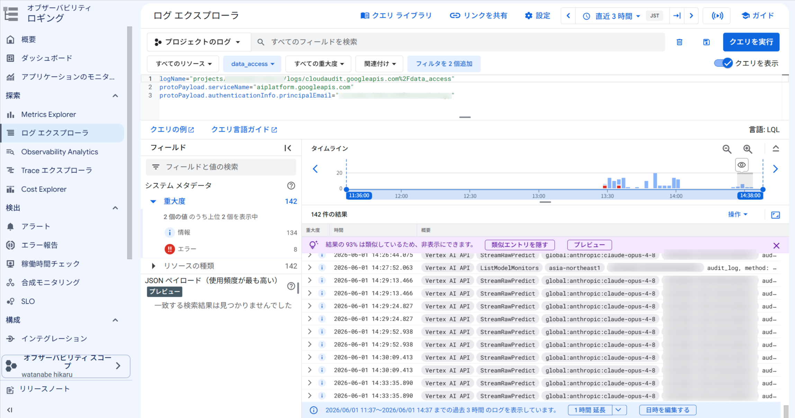Click 日時を編集する button
Image resolution: width=795 pixels, height=418 pixels.
(x=668, y=410)
